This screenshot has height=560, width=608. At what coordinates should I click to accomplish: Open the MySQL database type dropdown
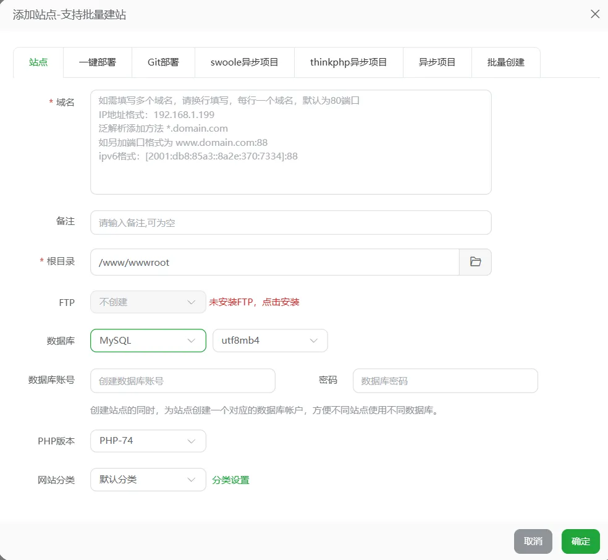tap(148, 341)
